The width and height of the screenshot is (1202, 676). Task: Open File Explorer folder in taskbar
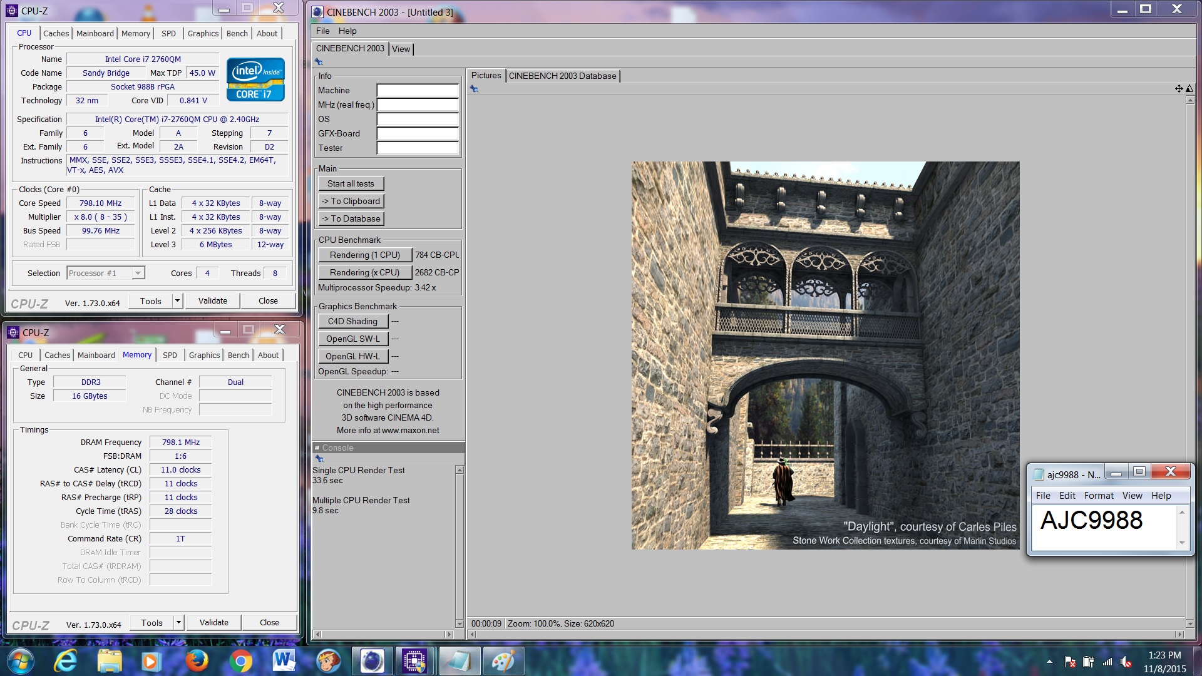110,661
